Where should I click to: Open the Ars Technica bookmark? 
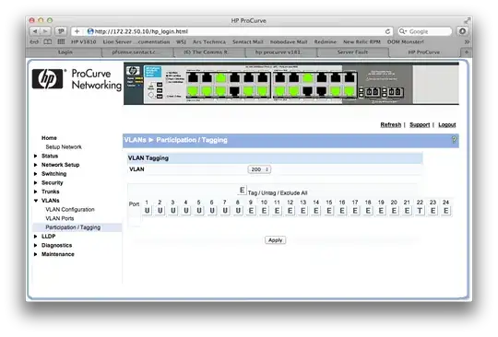(x=209, y=41)
